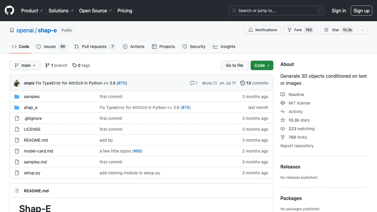Image resolution: width=377 pixels, height=212 pixels.
Task: Open the samples folder
Action: pos(32,97)
